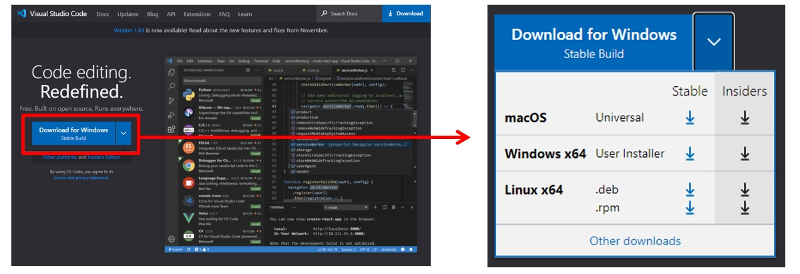This screenshot has width=800, height=274.
Task: Go to the Blog from the site header
Action: click(x=152, y=14)
